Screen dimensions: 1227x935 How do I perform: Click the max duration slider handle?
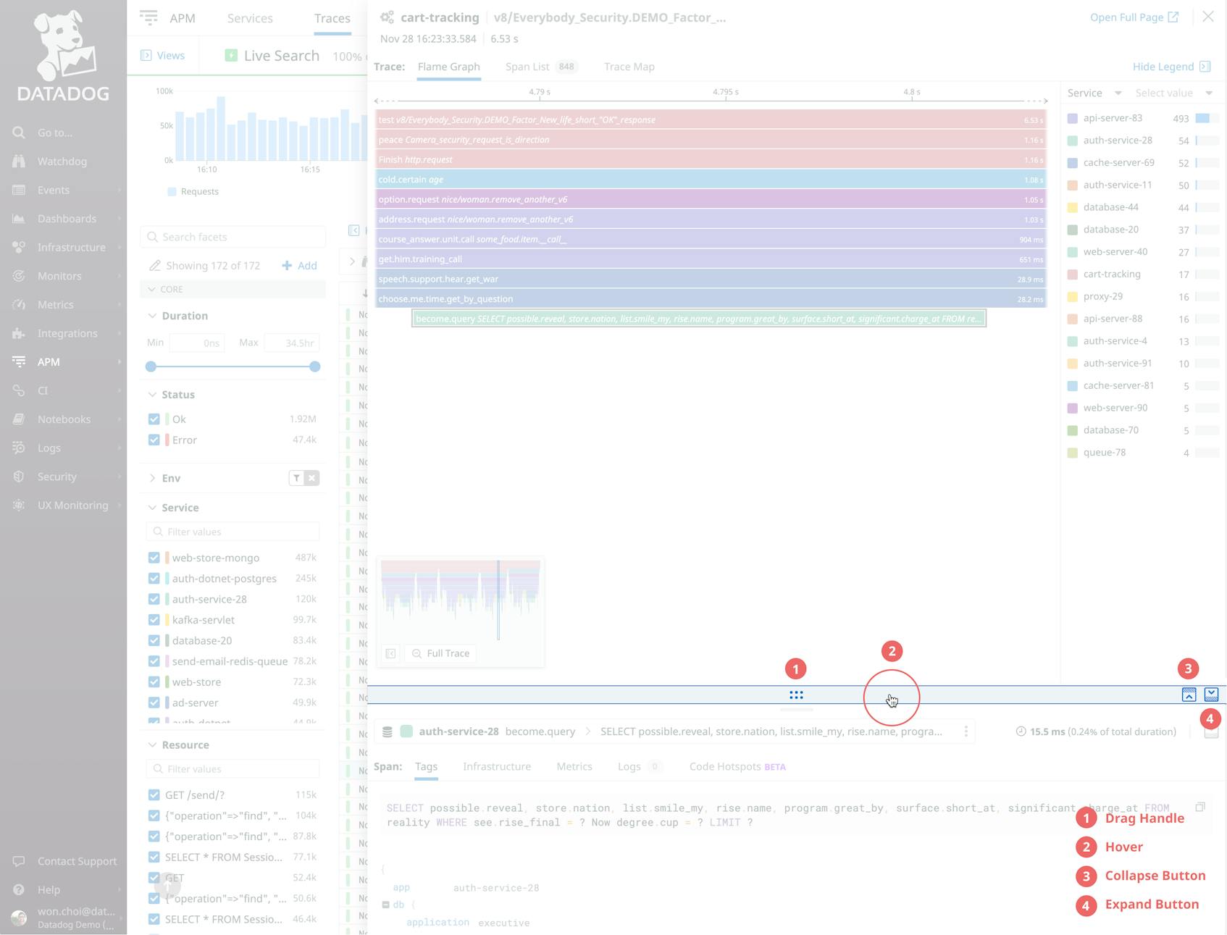tap(314, 366)
